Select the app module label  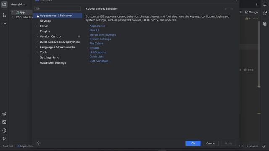coord(22,12)
